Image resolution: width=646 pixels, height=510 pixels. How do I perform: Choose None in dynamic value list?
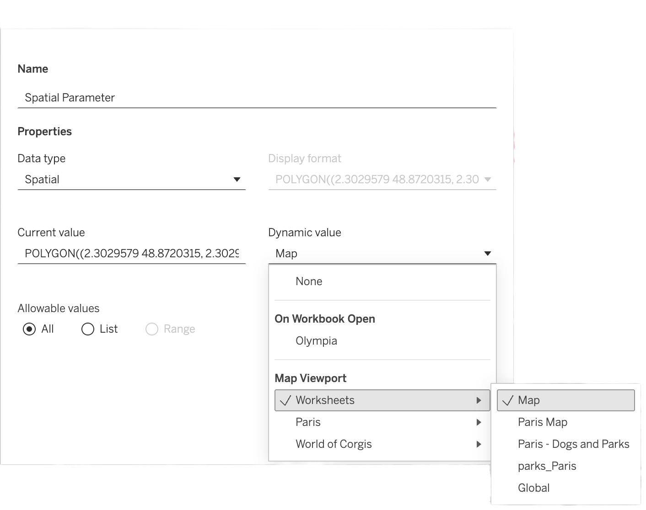click(x=309, y=282)
